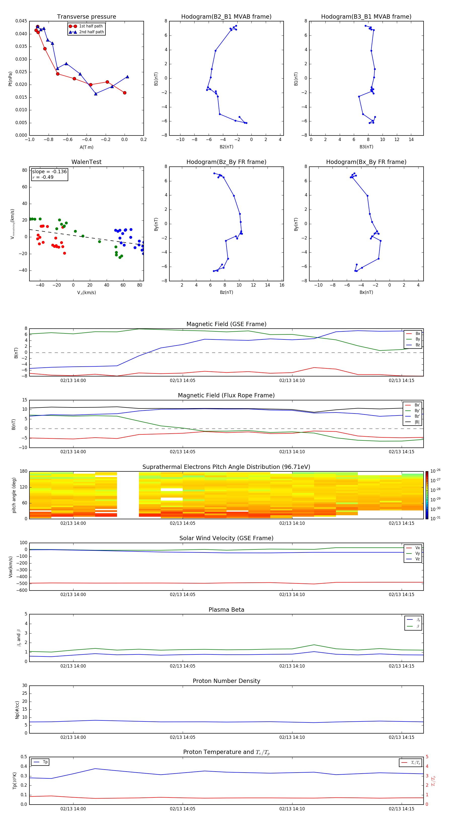Viewport: 453px width, 831px height.
Task: Click the "r = -0.49" annotation text
Action: 43,177
